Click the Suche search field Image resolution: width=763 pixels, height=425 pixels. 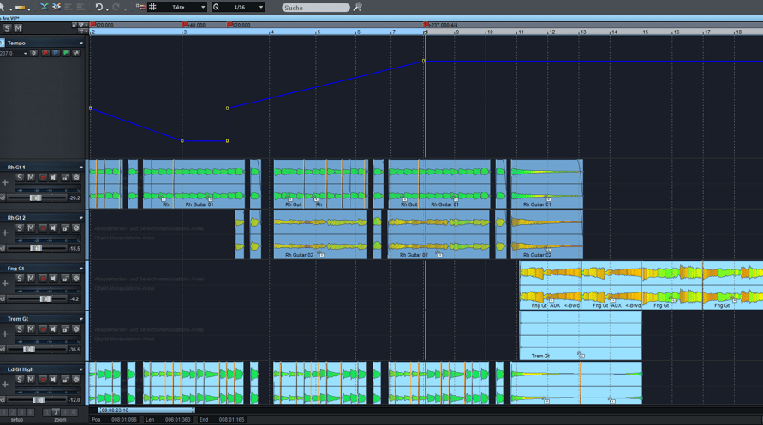point(316,8)
